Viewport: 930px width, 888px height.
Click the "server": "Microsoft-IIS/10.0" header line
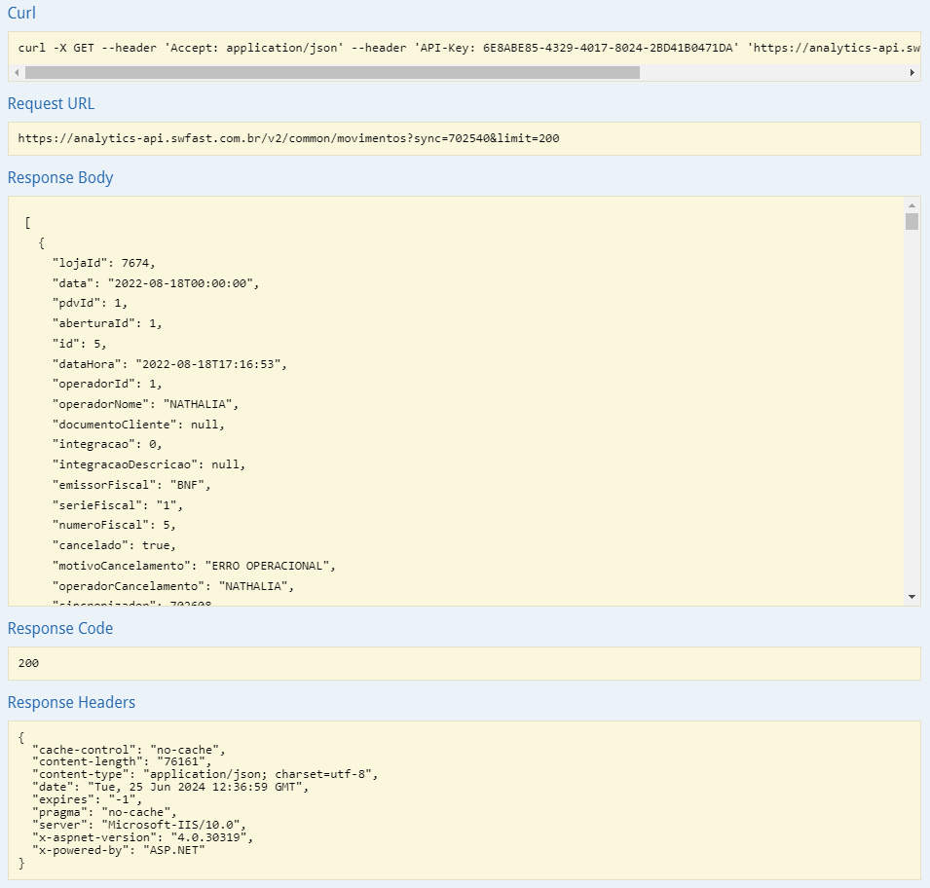(x=138, y=825)
